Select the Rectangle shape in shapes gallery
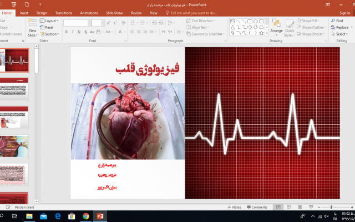This screenshot has height=222, width=355. click(250, 22)
